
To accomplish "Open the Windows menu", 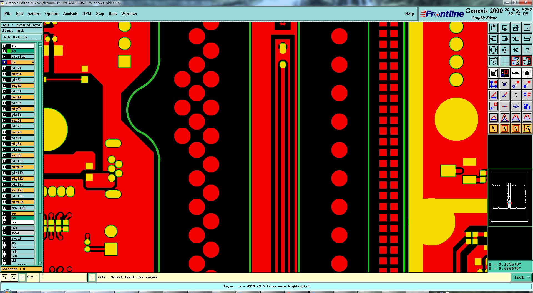I will point(129,14).
